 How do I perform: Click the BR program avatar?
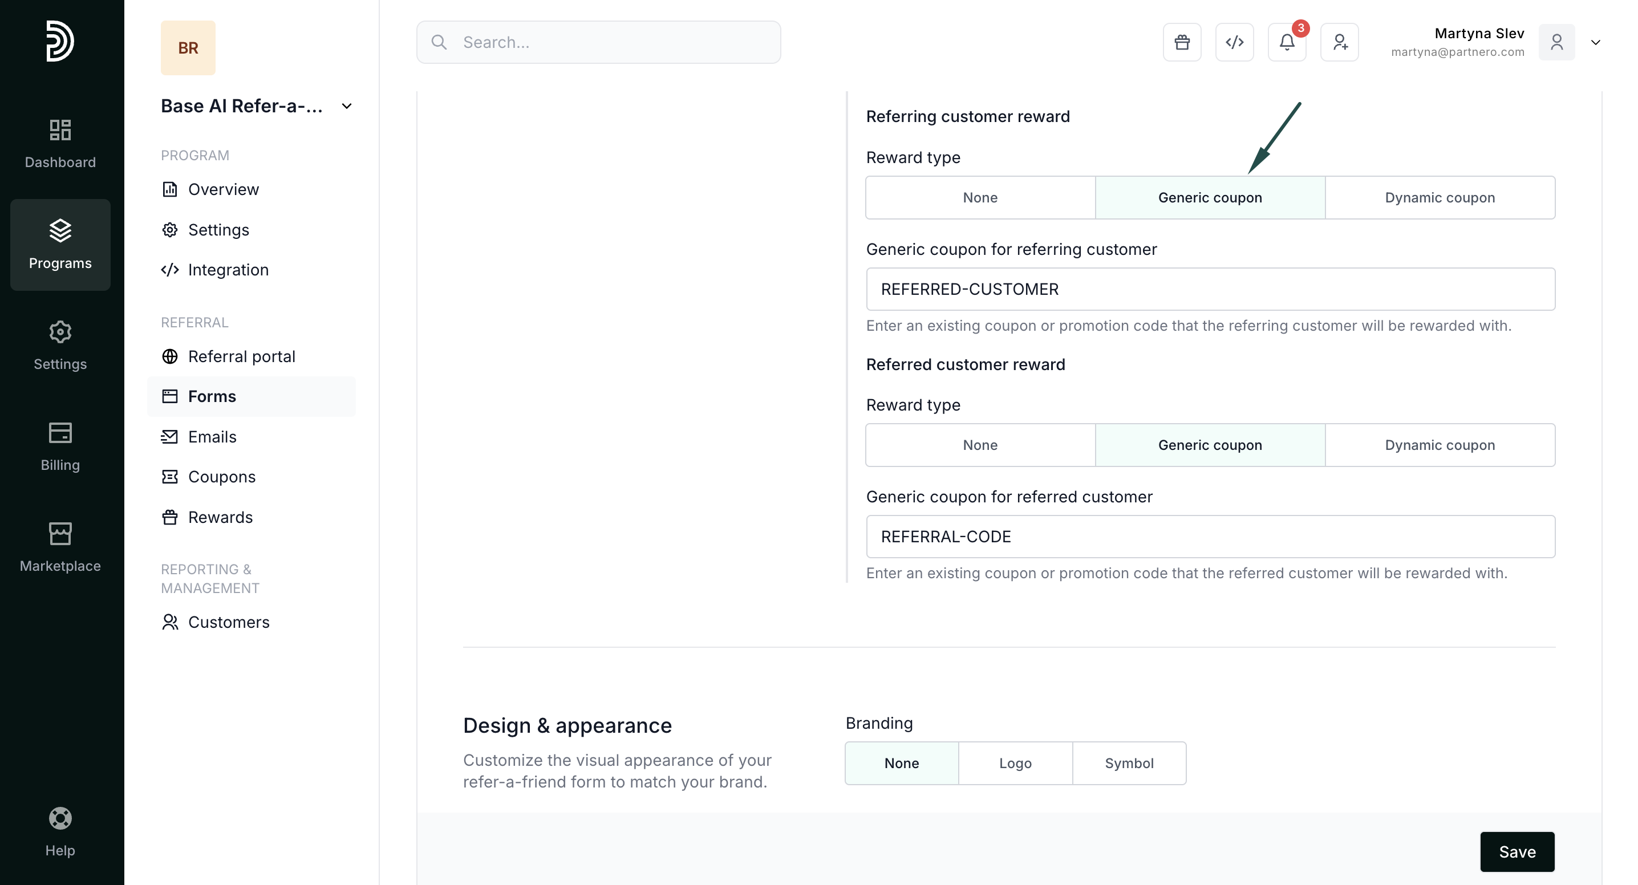point(188,48)
